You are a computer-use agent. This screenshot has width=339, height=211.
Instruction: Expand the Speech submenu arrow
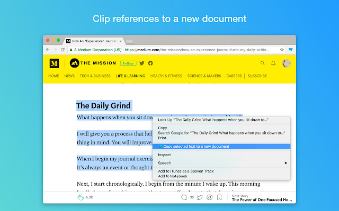point(286,163)
